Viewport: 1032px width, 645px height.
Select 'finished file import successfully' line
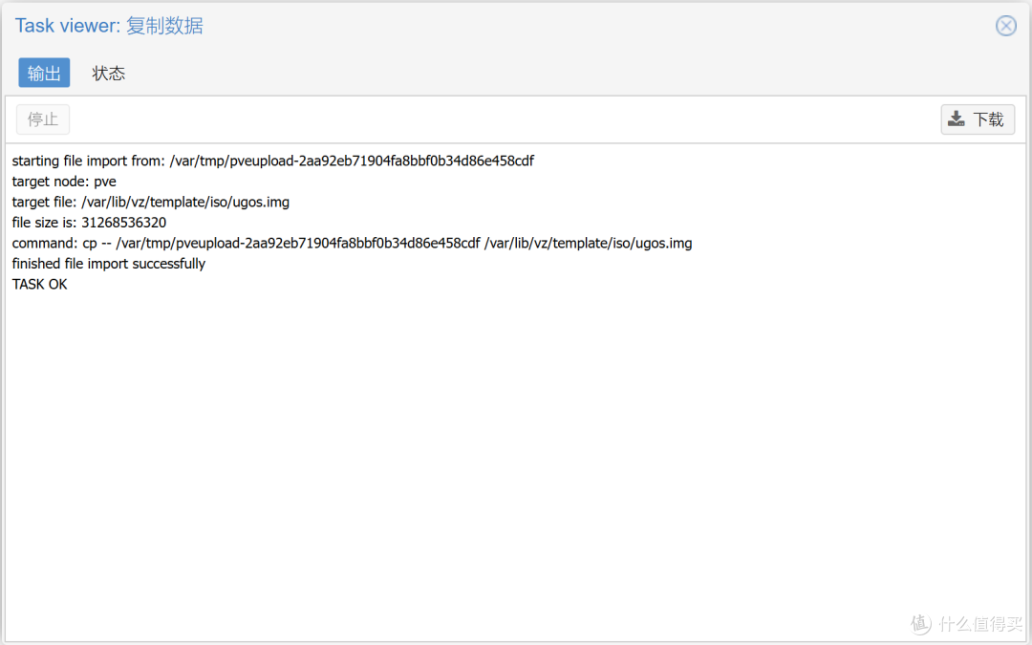point(109,264)
